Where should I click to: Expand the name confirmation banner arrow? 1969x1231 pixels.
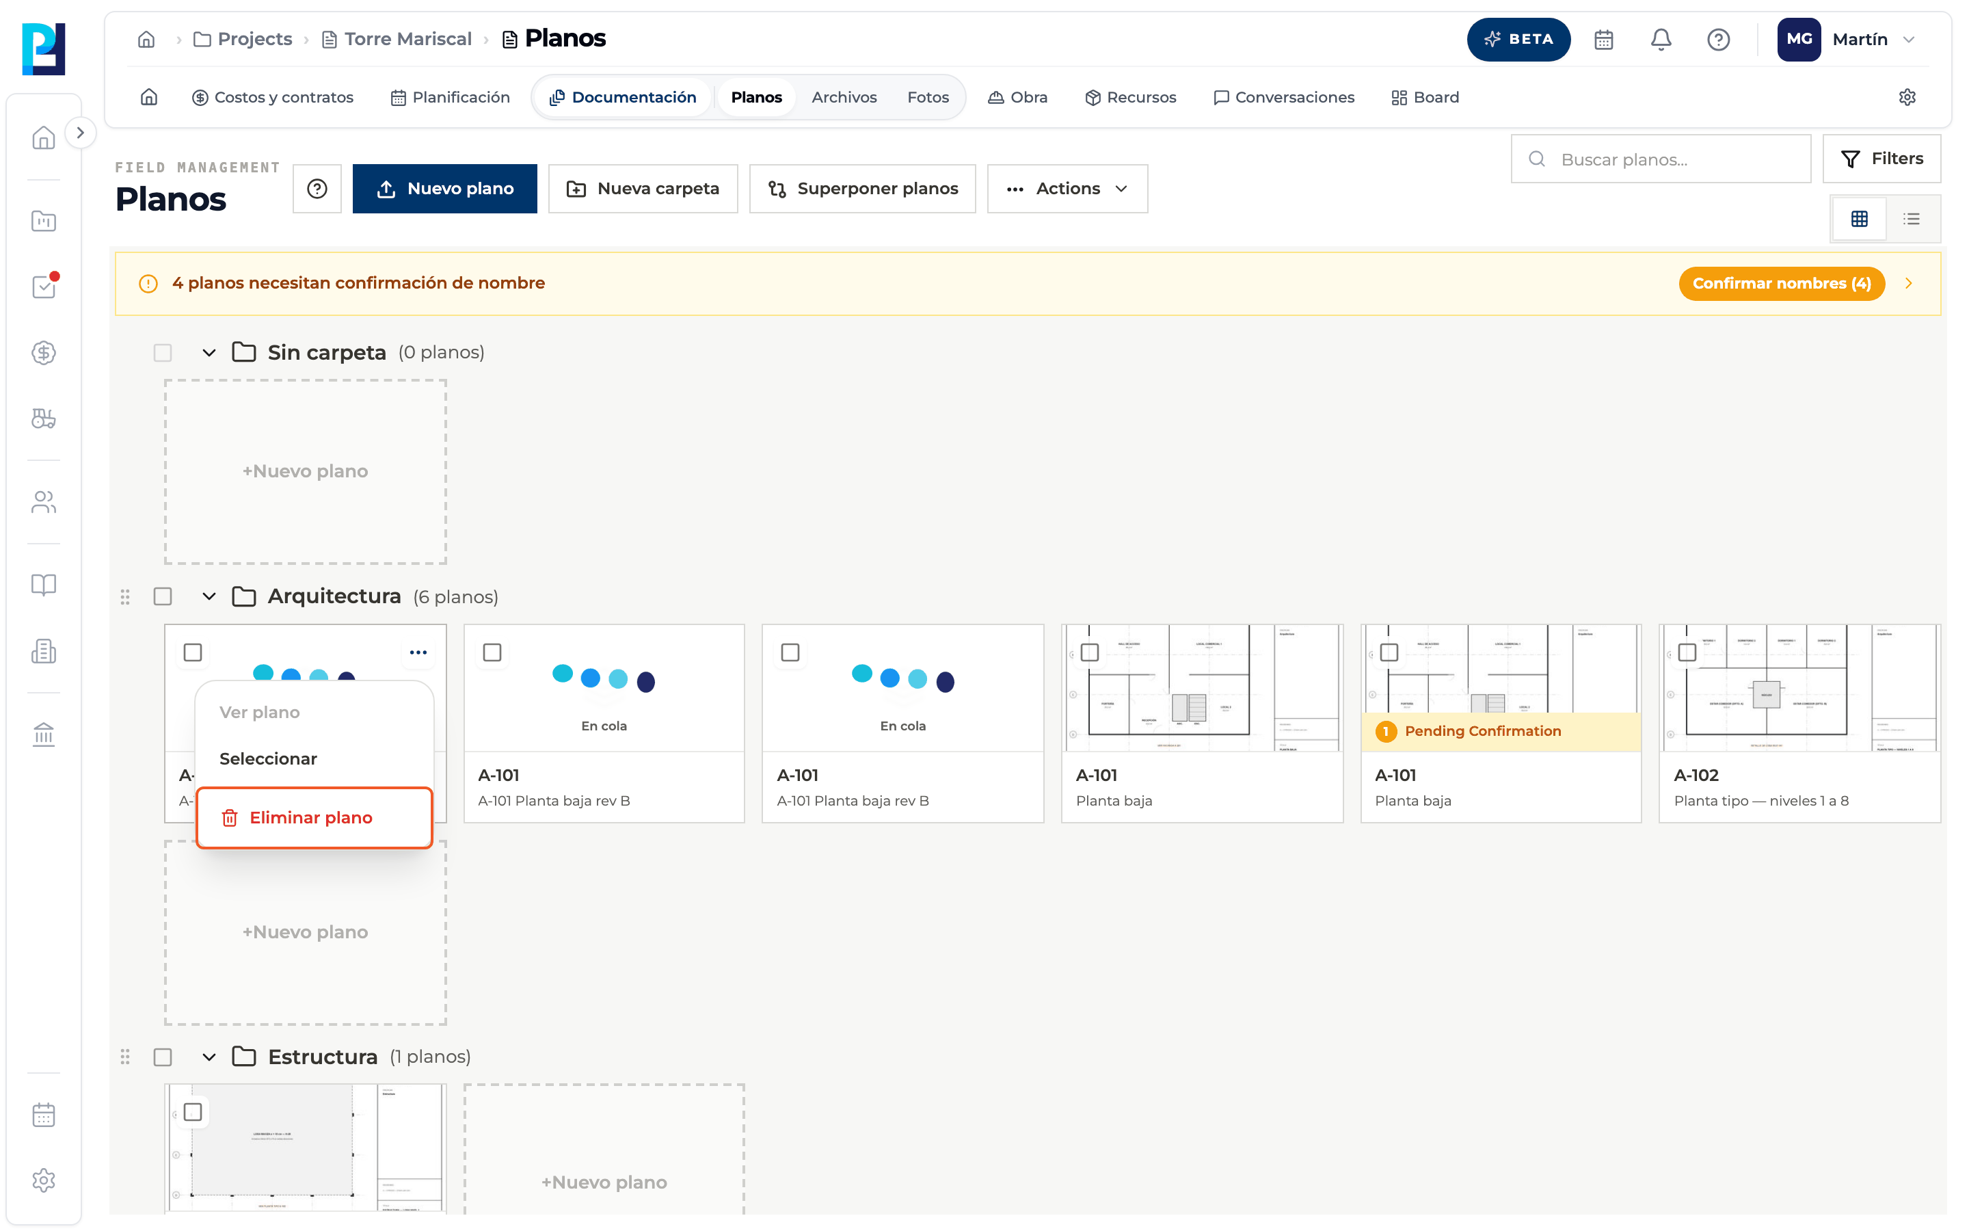(1908, 283)
